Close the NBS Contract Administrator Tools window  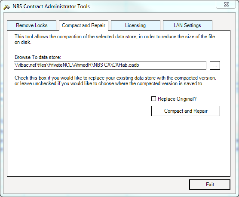pos(226,4)
